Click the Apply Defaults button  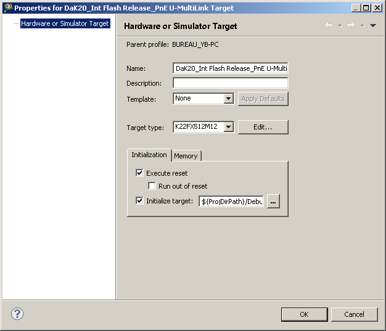pyautogui.click(x=263, y=99)
